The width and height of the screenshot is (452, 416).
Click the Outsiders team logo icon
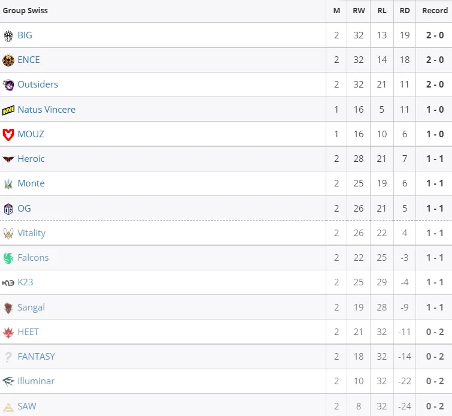(8, 85)
